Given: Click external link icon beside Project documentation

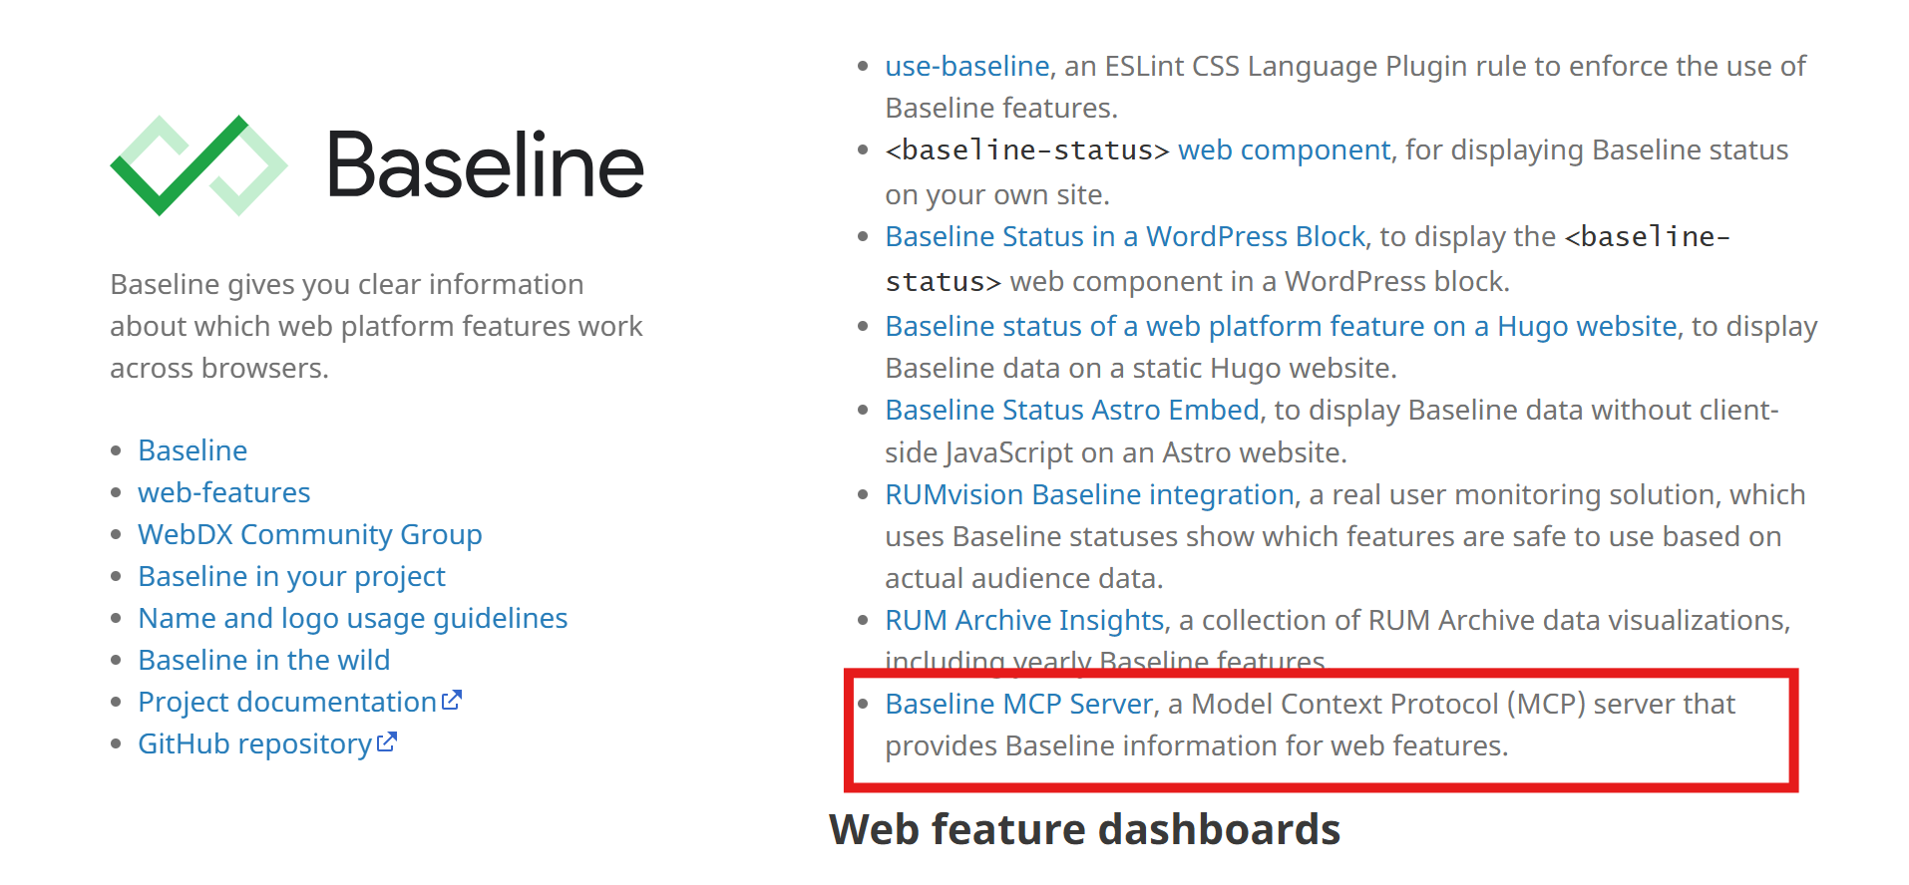Looking at the screenshot, I should click(452, 701).
